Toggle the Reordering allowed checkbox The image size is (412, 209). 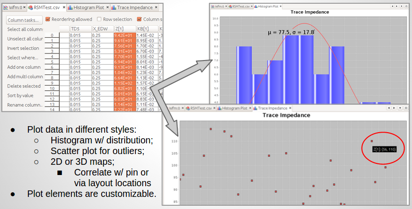pos(48,20)
